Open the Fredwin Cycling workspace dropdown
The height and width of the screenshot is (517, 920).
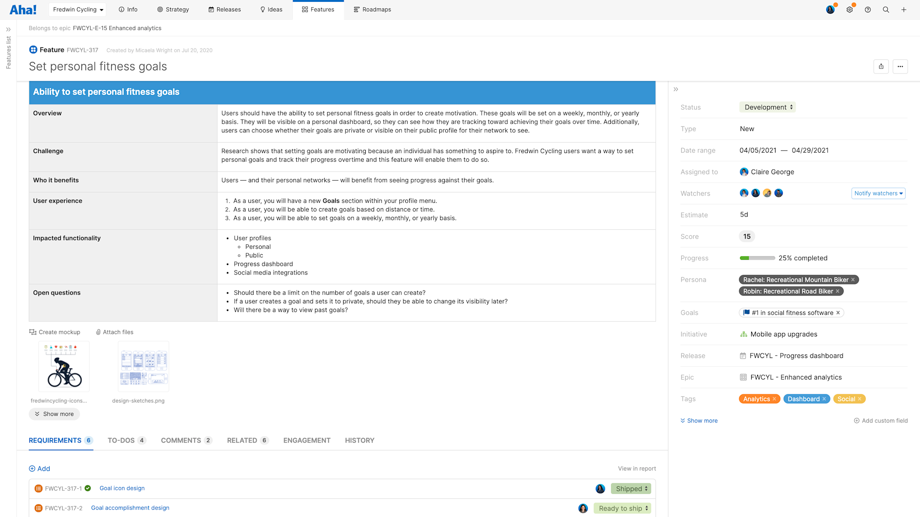77,9
